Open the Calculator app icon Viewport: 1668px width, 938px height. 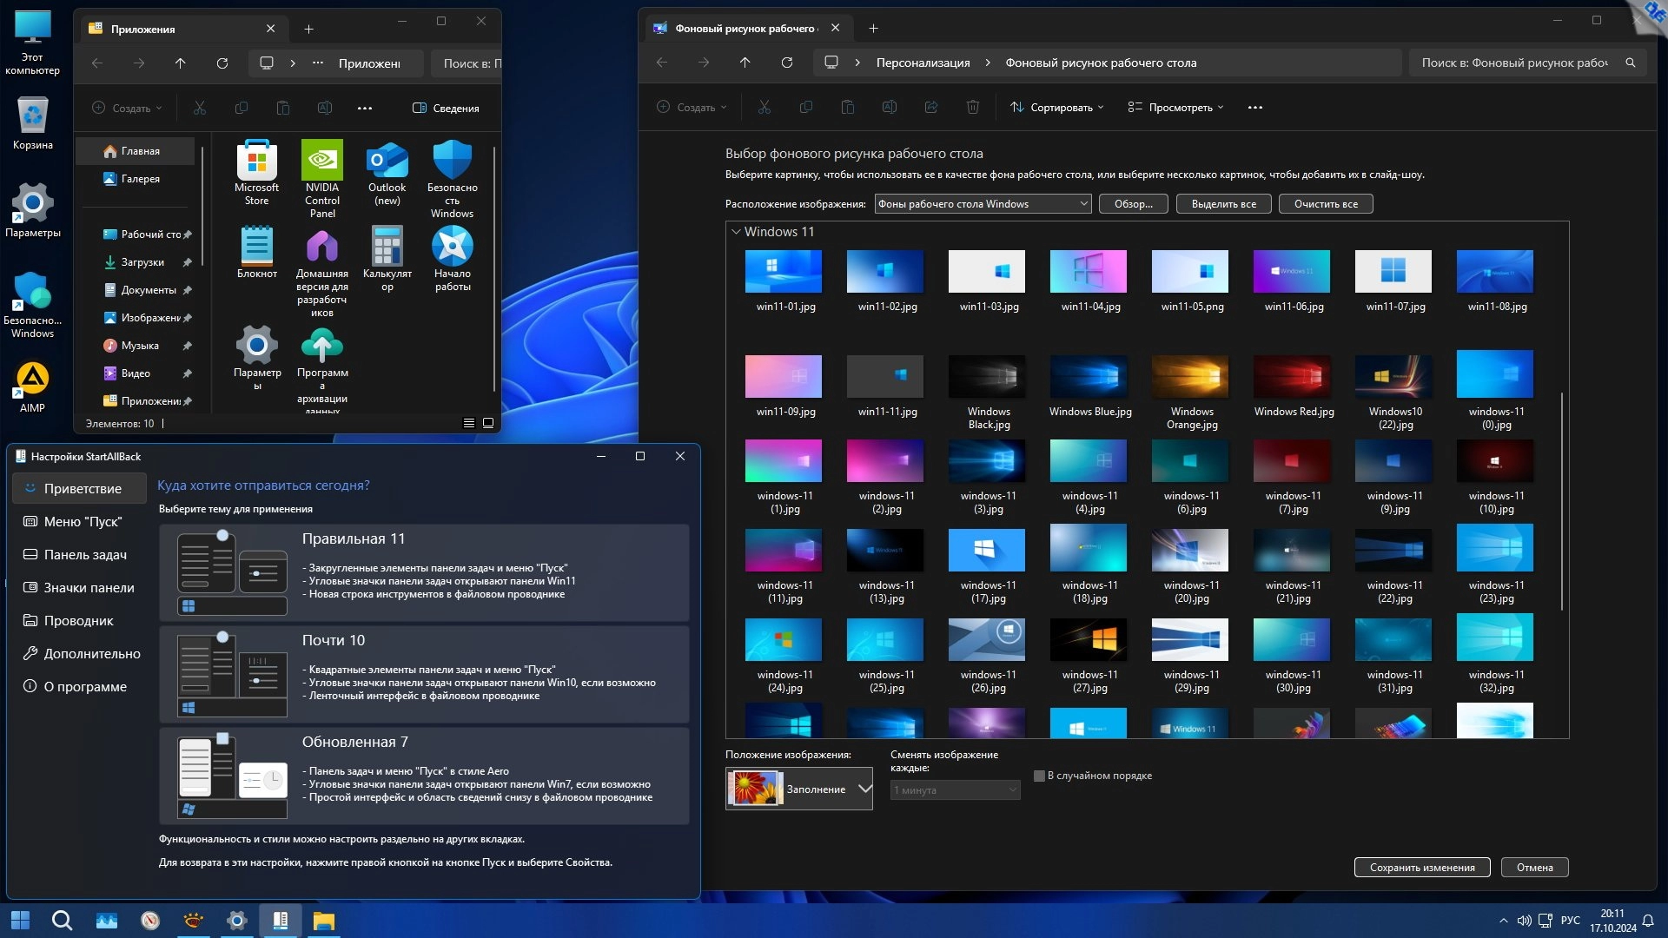(387, 247)
